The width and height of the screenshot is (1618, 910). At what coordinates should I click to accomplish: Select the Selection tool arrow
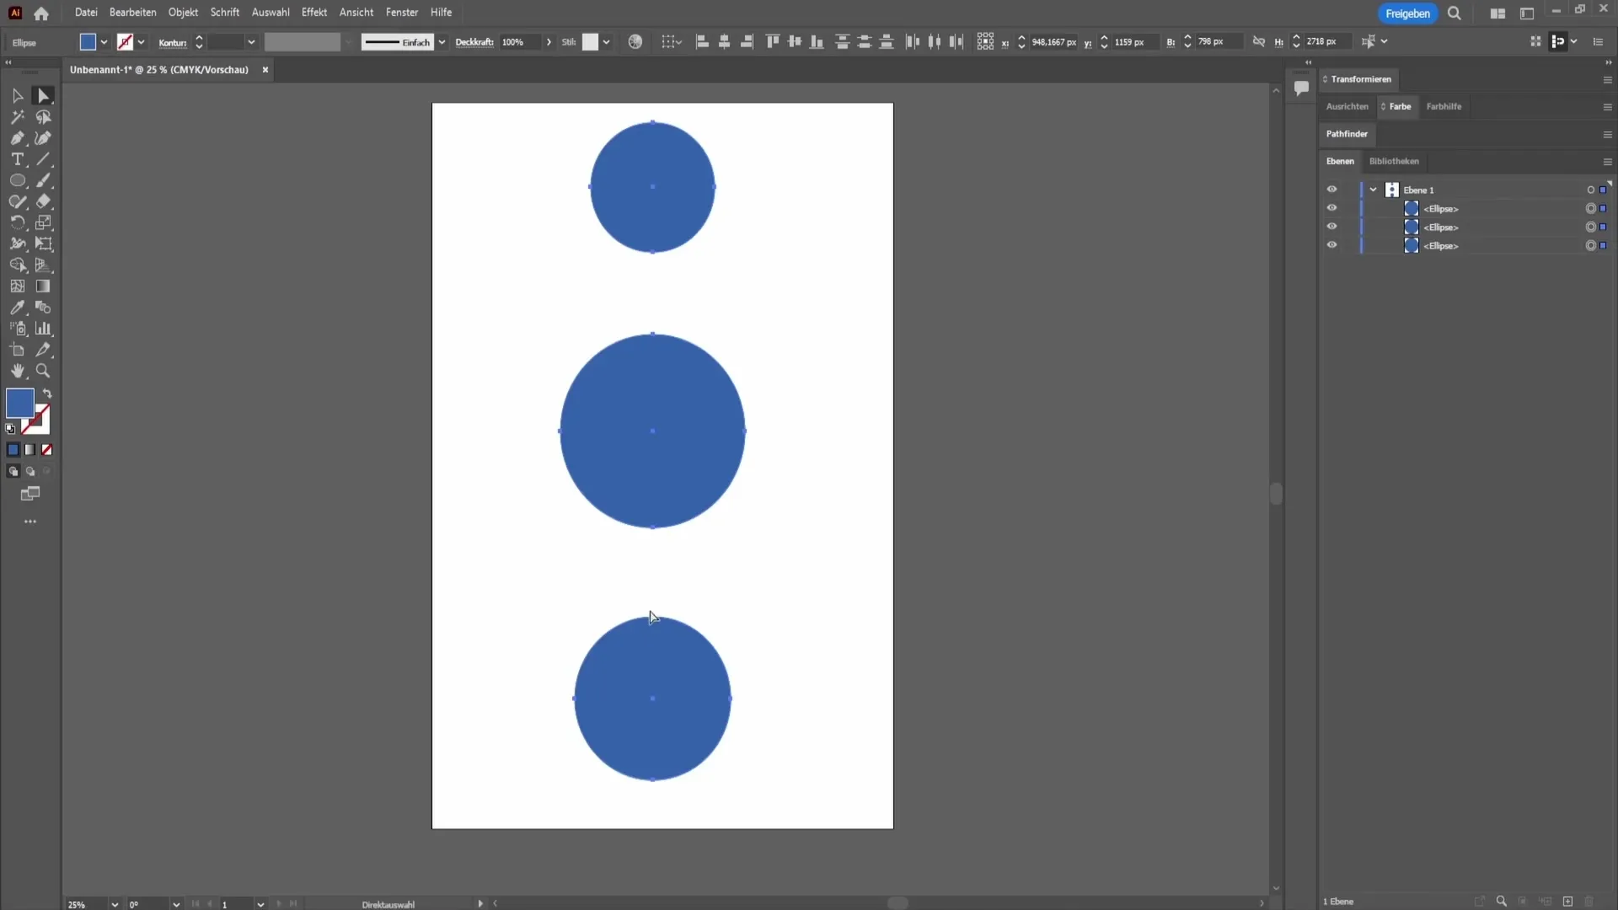[x=17, y=96]
